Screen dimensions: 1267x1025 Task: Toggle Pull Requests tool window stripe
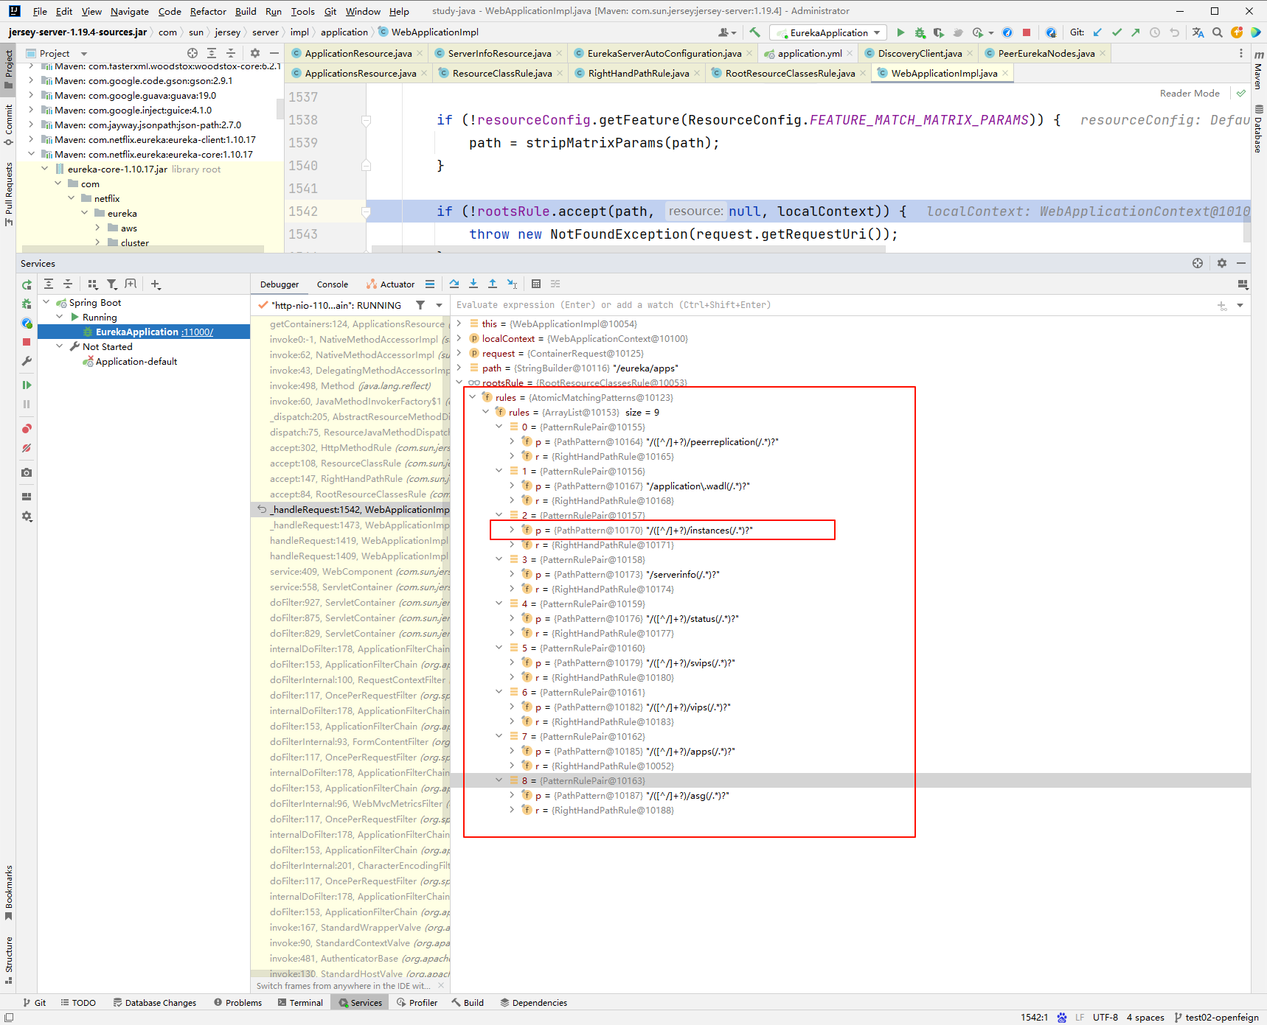click(8, 194)
